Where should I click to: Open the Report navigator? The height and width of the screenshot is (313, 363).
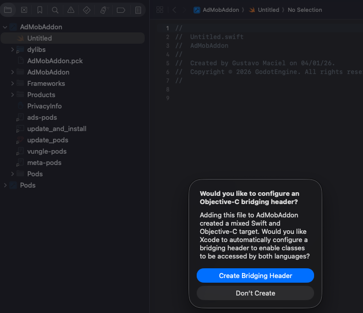tap(137, 10)
